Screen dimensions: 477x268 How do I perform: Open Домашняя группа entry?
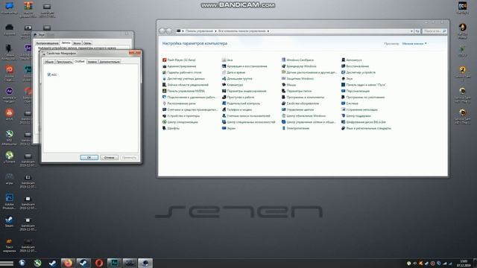point(237,78)
